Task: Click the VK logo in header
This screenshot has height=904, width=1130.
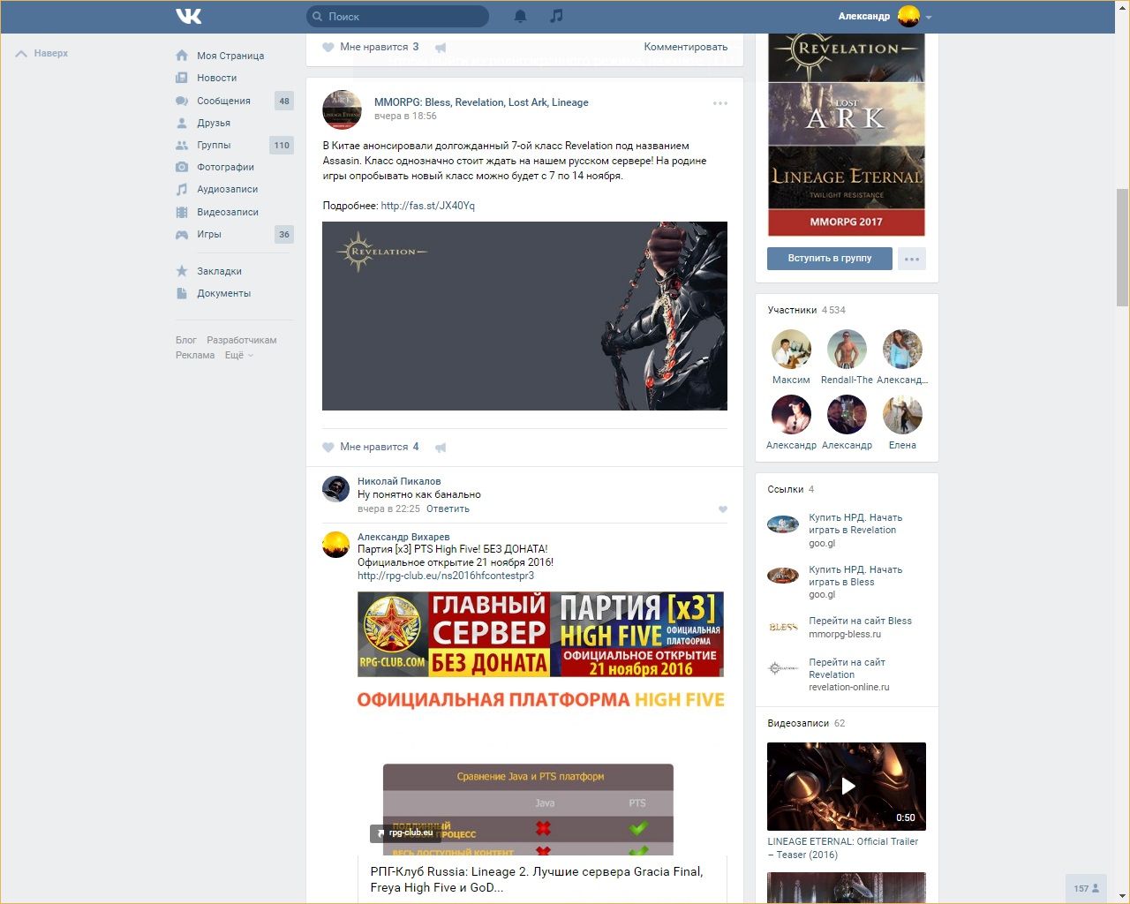Action: coord(188,16)
